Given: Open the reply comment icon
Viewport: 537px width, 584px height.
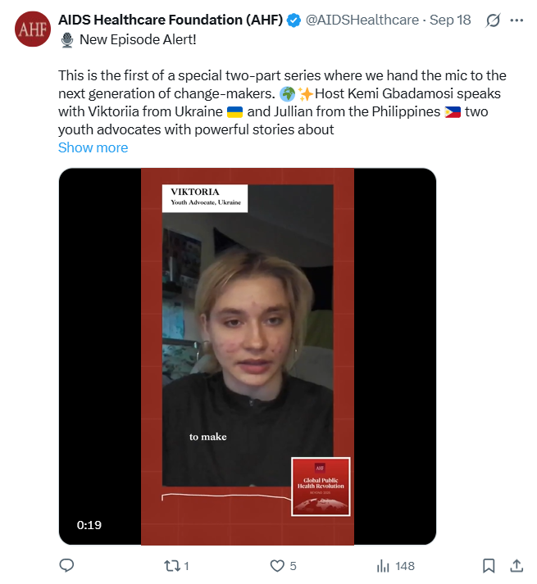Looking at the screenshot, I should click(x=66, y=565).
